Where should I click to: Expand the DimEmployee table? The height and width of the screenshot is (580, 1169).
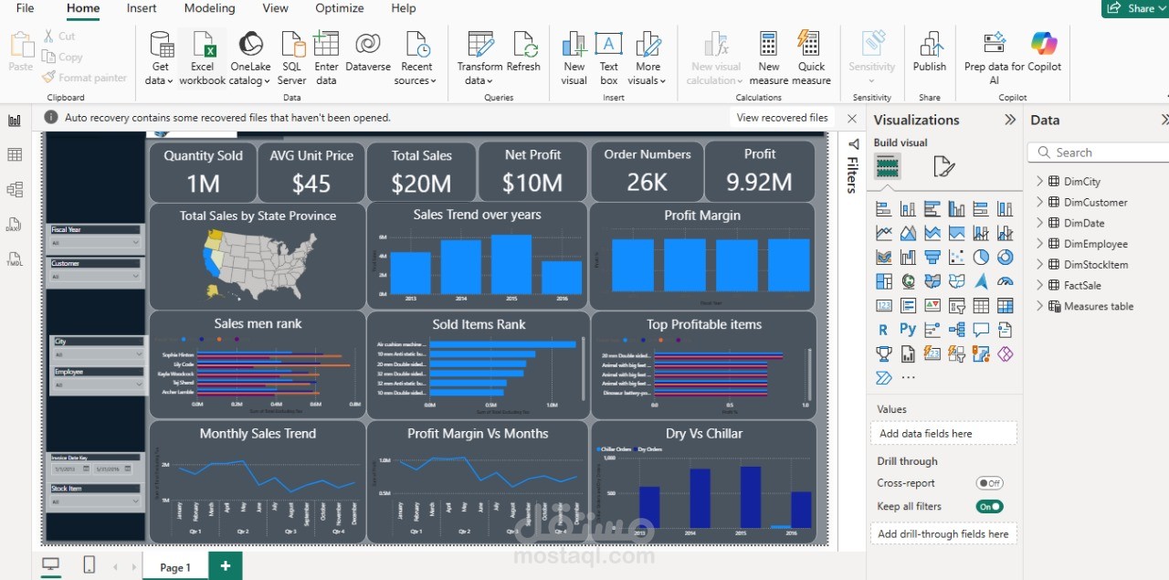(1039, 244)
